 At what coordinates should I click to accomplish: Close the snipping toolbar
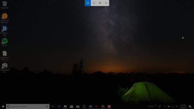click(106, 3)
